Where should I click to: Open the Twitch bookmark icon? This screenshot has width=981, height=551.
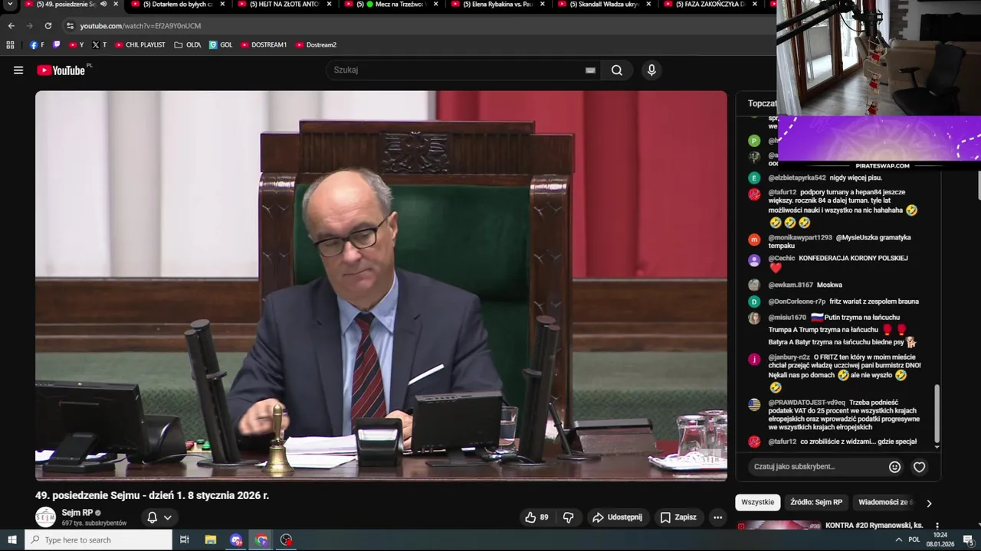tap(56, 45)
